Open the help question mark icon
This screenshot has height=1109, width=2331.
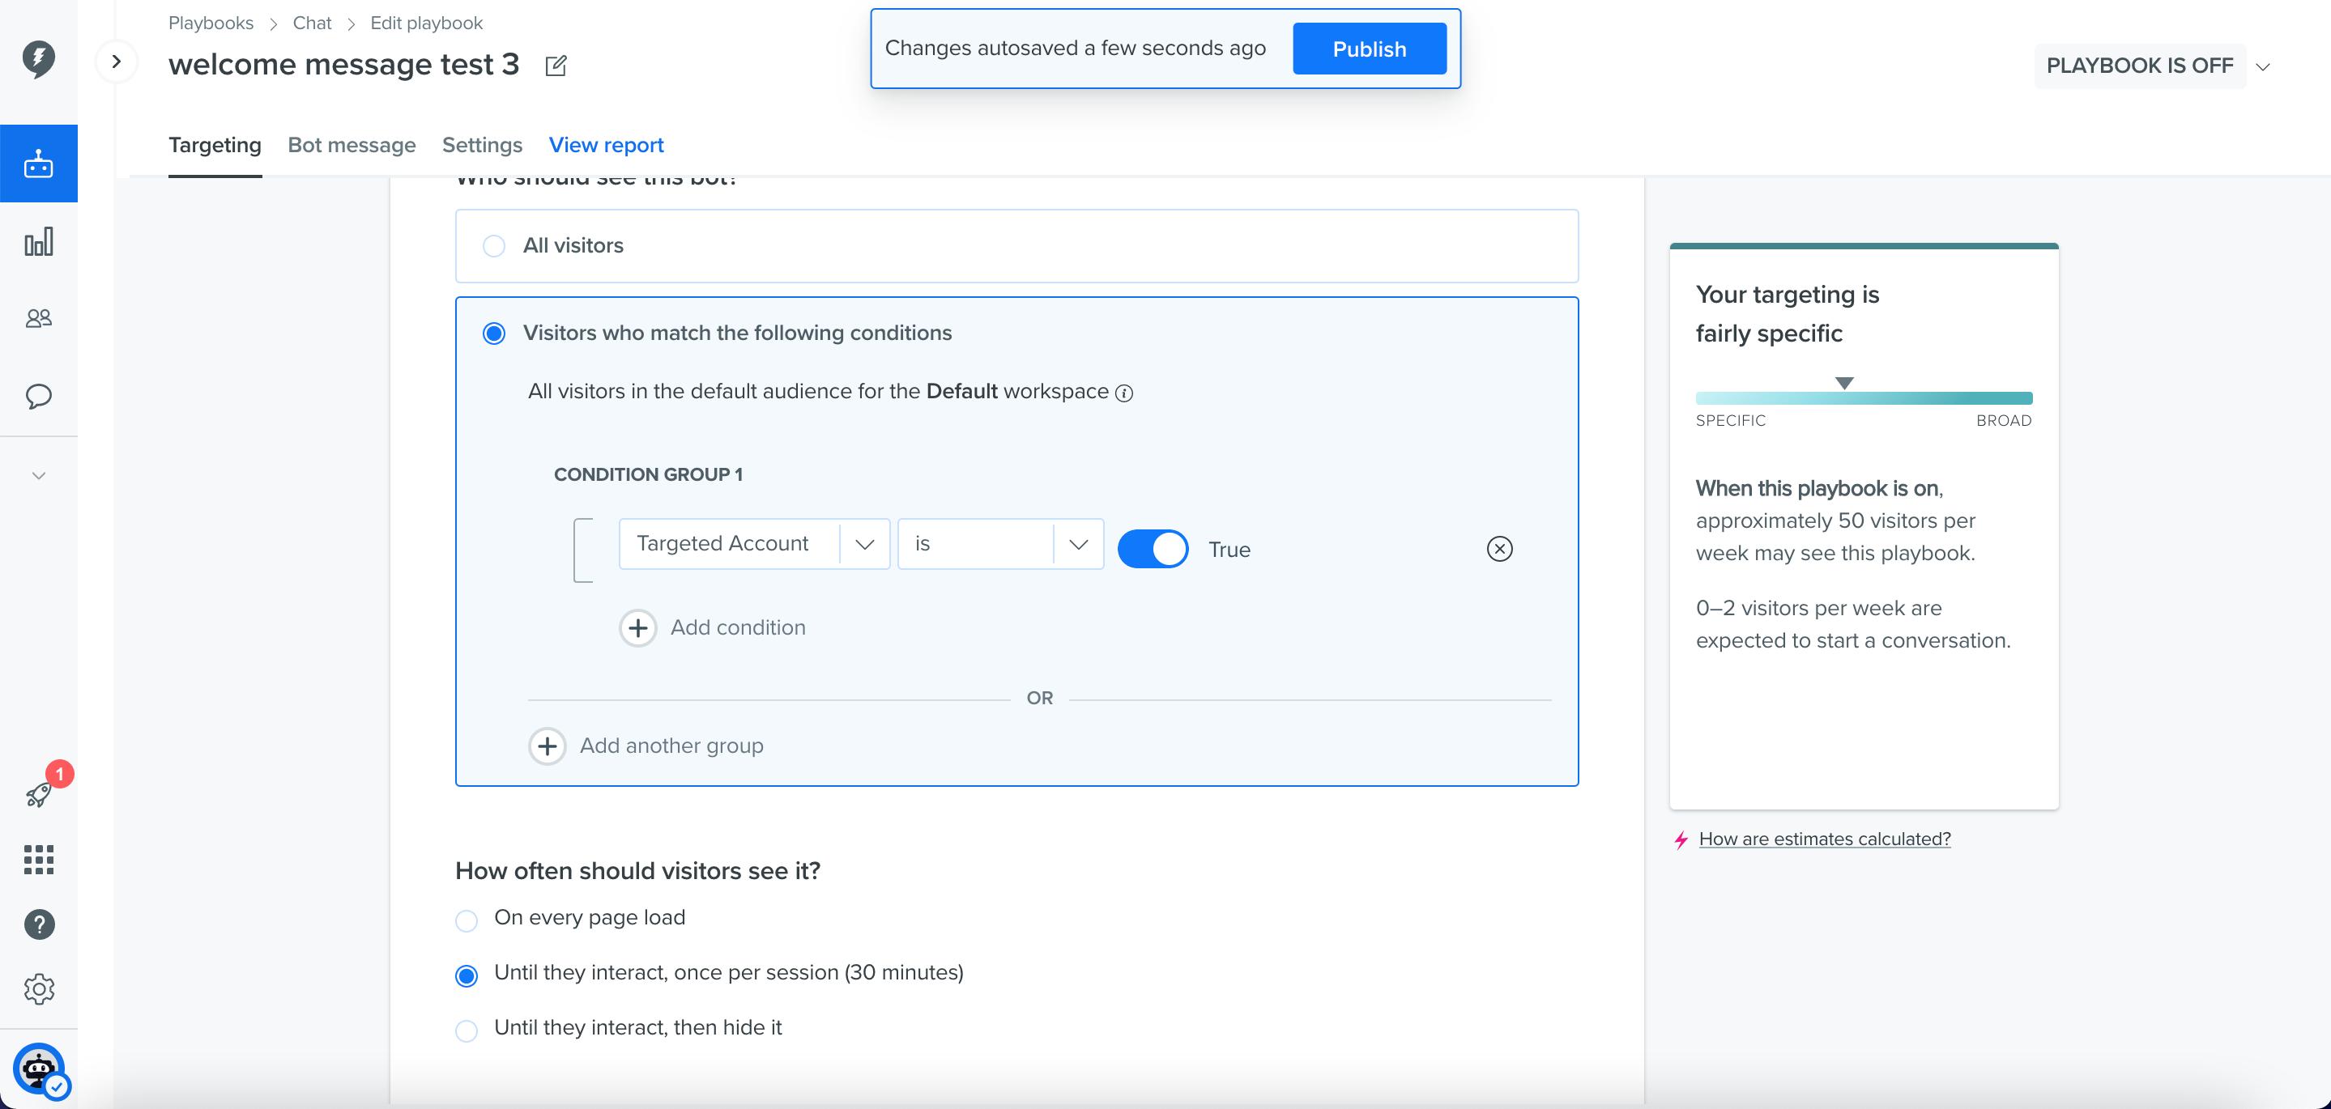click(39, 924)
